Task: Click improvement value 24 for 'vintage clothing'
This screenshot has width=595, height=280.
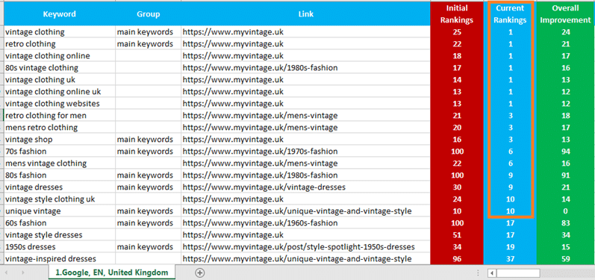Action: (x=565, y=32)
